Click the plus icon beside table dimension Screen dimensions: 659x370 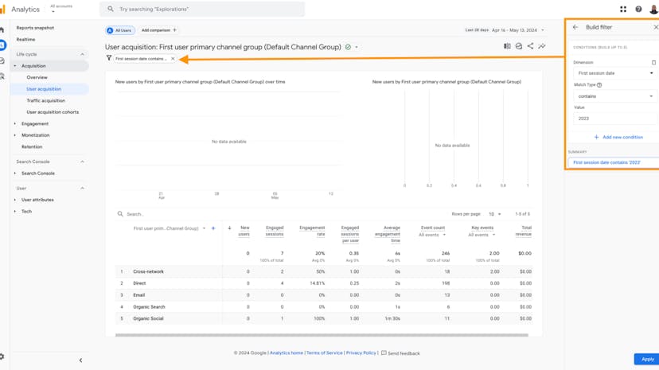[x=213, y=228]
